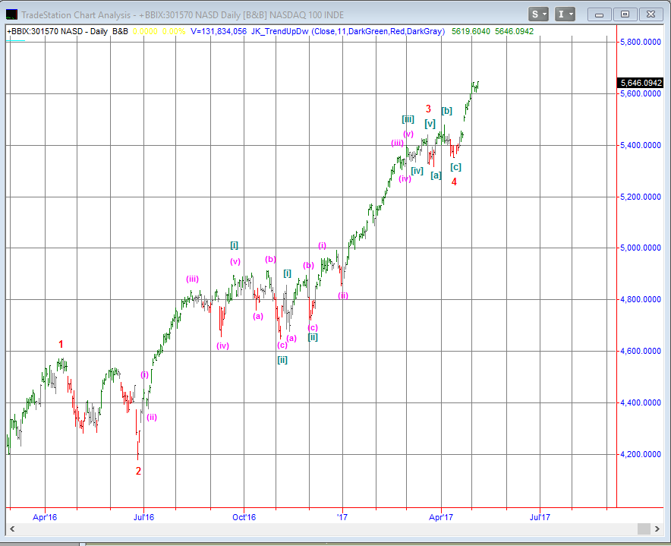
Task: Click the right arrow of horizontal scrollbar
Action: click(x=657, y=529)
